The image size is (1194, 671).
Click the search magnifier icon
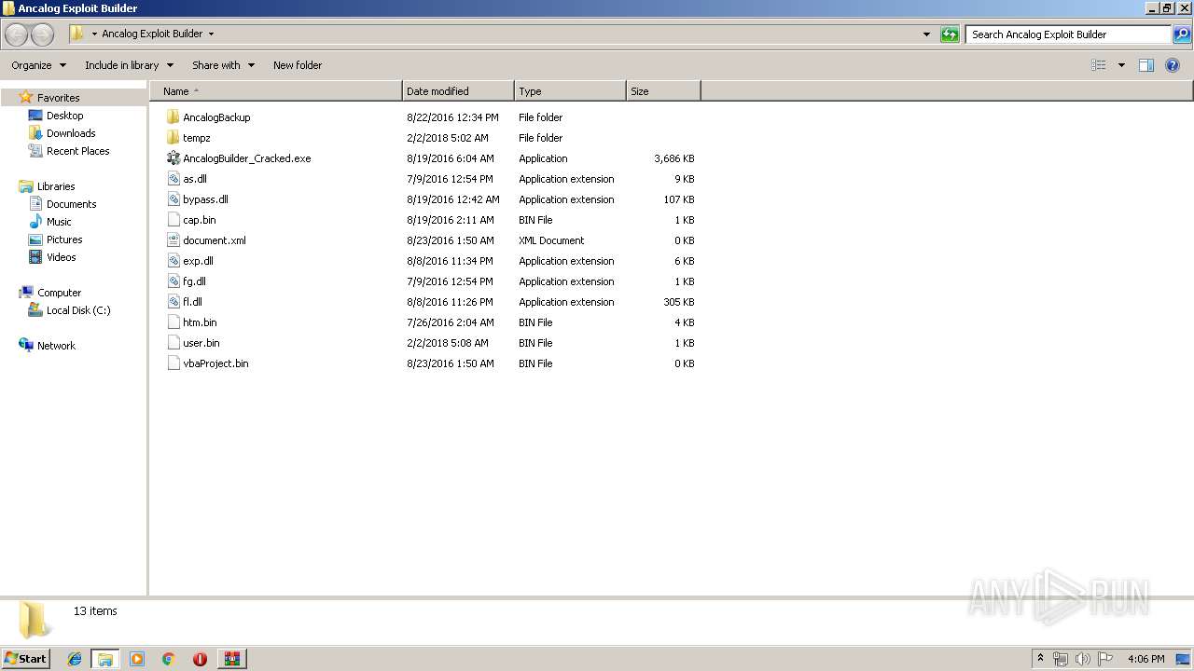(1182, 34)
